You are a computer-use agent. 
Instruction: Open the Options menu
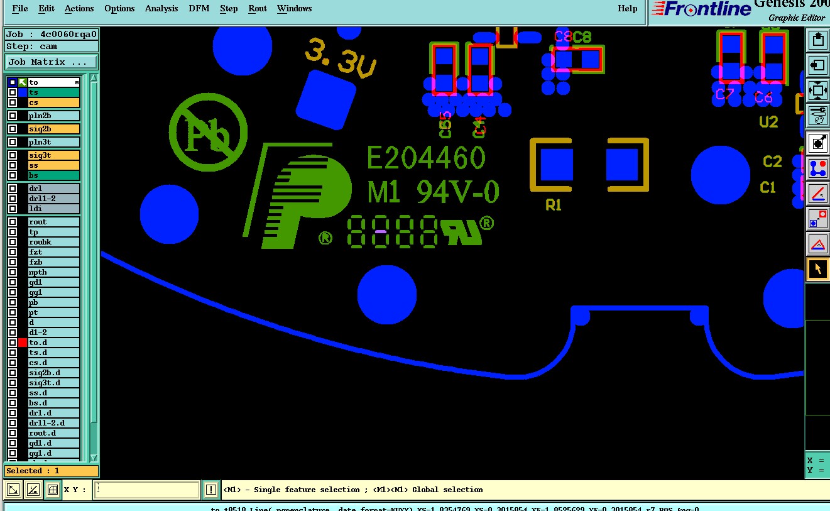[119, 9]
